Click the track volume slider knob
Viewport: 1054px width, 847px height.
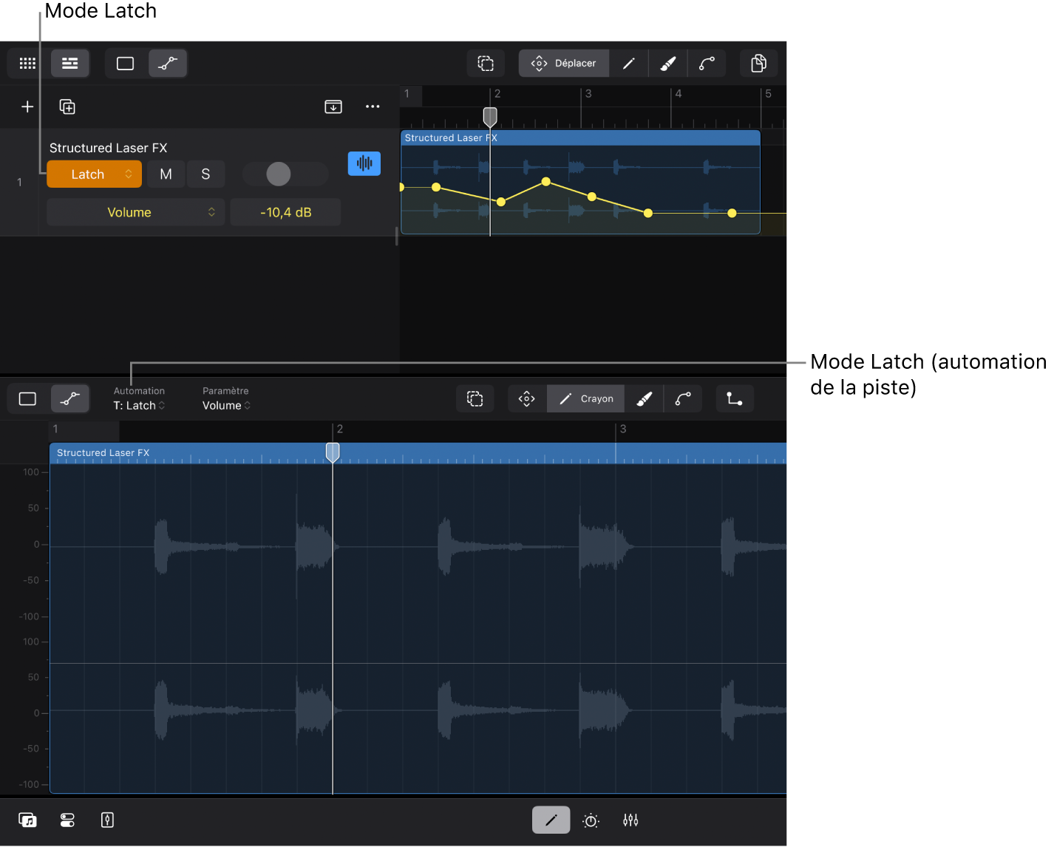pos(279,174)
